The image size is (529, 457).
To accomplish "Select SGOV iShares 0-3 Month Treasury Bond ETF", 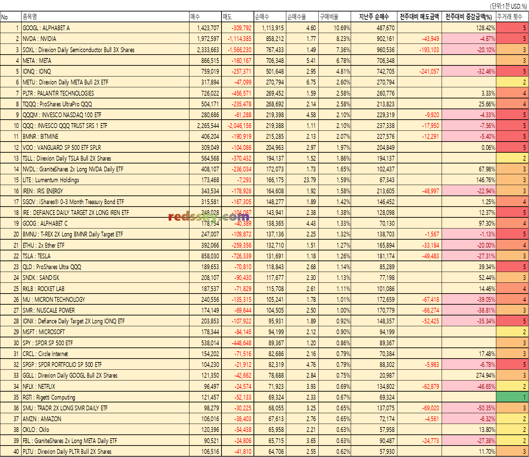I will 105,202.
